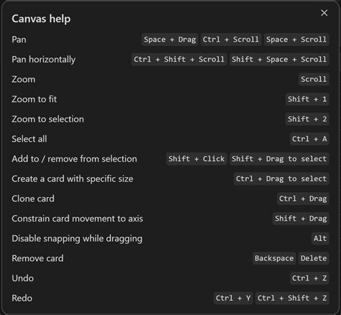Click the Ctrl + Z shortcut for Undo
Viewport: 341px width, 315px height.
click(x=309, y=278)
